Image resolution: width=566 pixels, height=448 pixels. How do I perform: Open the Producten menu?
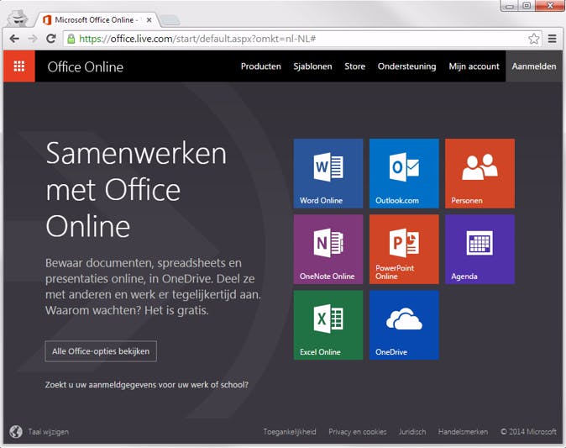260,66
